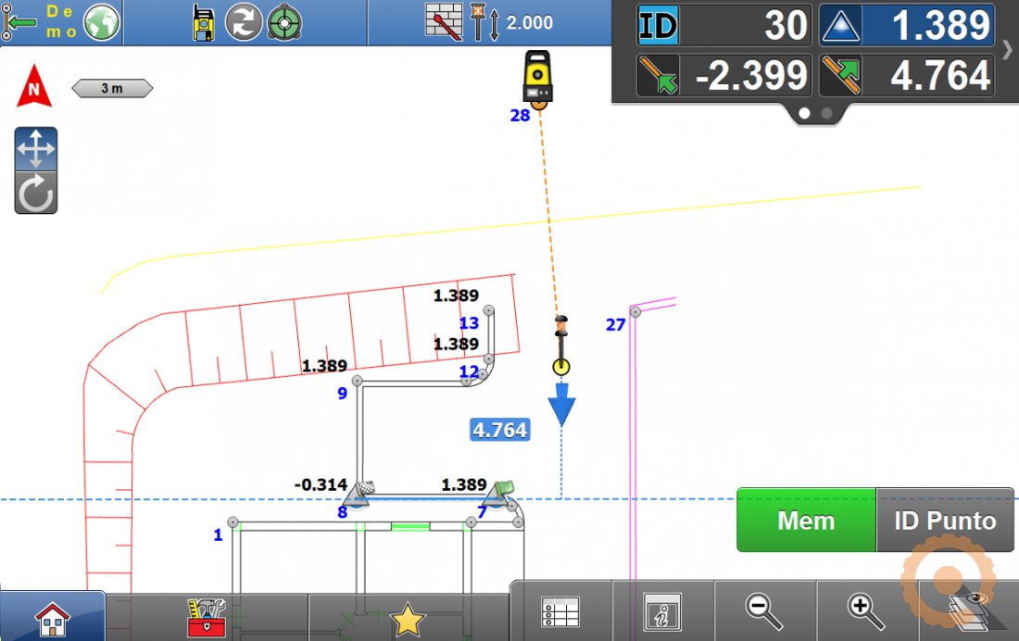This screenshot has height=641, width=1019.
Task: Open the favorites star tab
Action: [x=408, y=619]
